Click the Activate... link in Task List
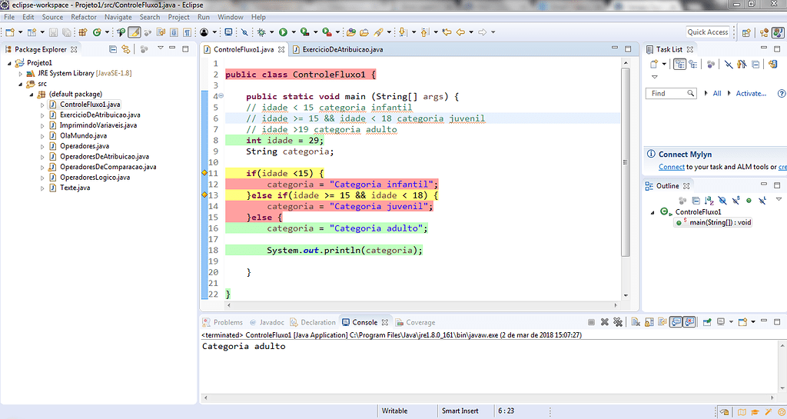This screenshot has height=419, width=787. 751,93
